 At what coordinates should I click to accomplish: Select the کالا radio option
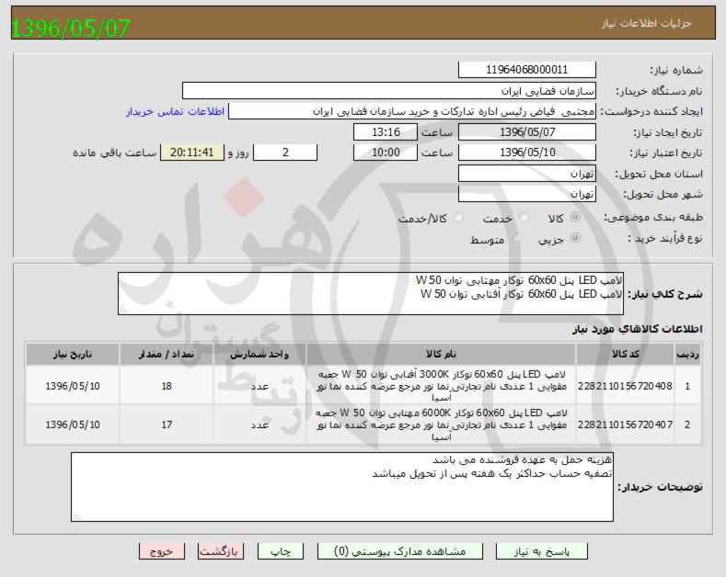pyautogui.click(x=576, y=218)
